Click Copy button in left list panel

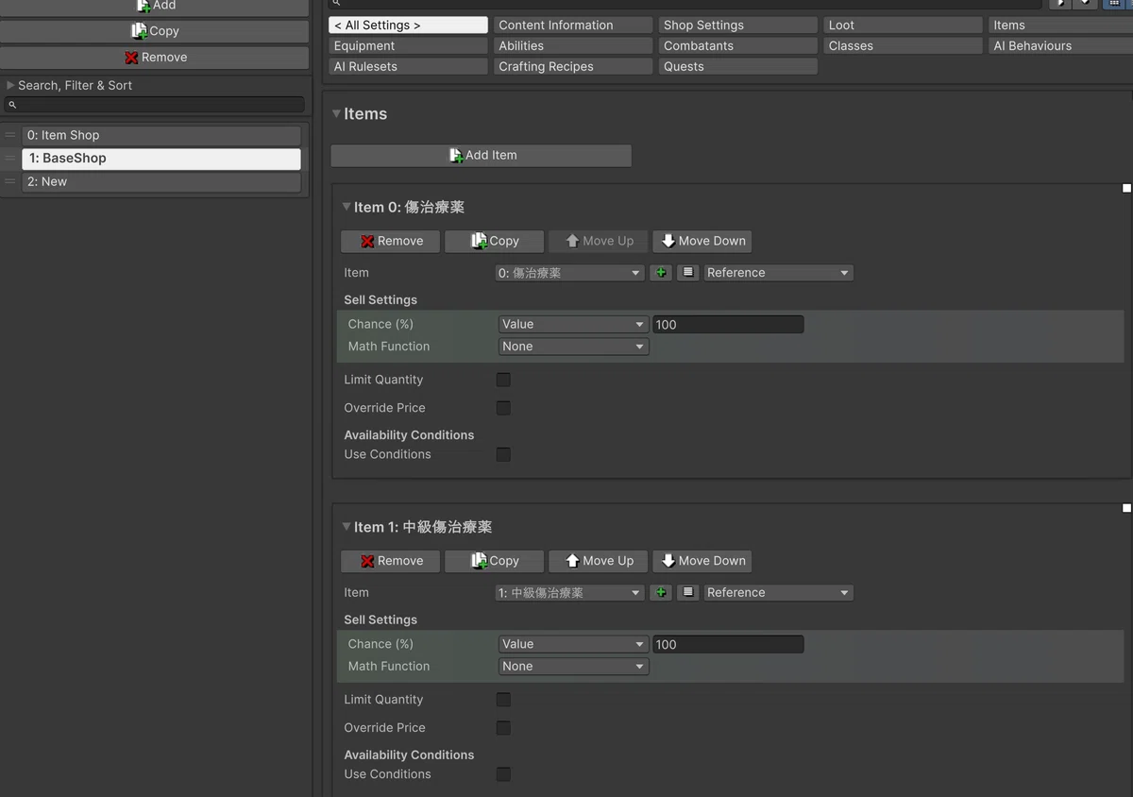(155, 31)
